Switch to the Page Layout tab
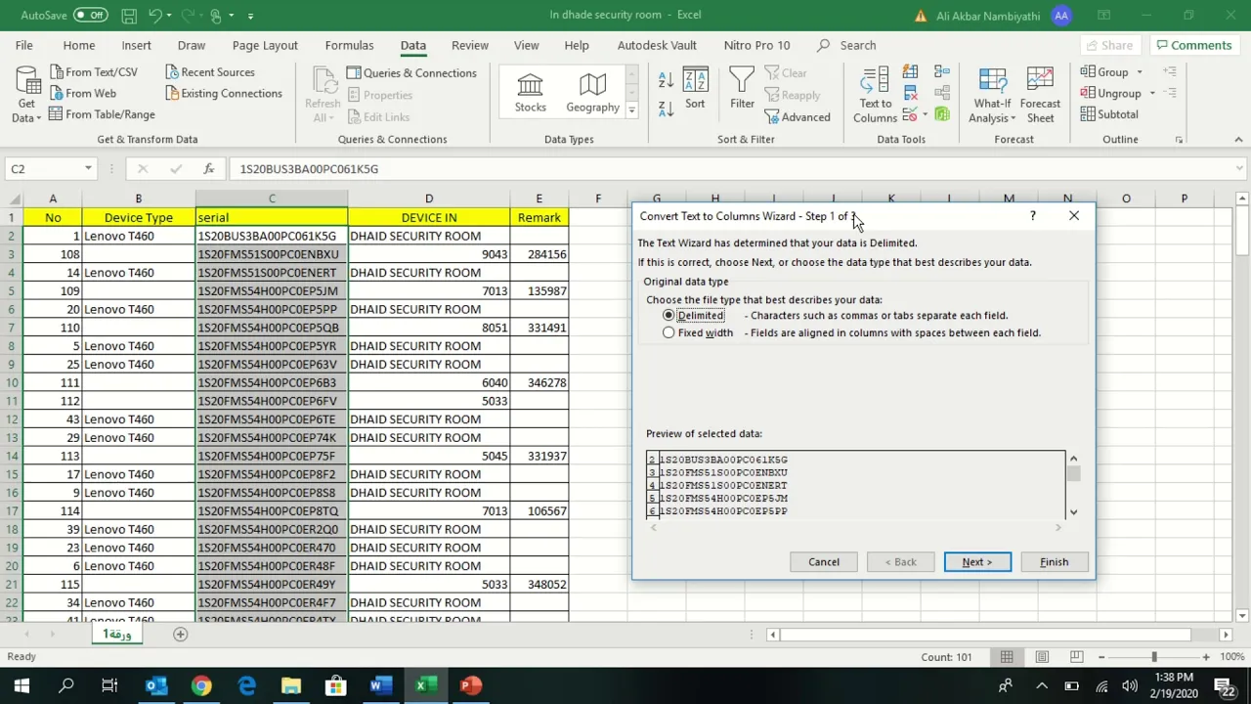 (265, 45)
